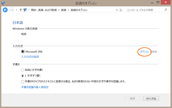Click the 日本語 heading text
This screenshot has width=172, height=108.
point(18,23)
